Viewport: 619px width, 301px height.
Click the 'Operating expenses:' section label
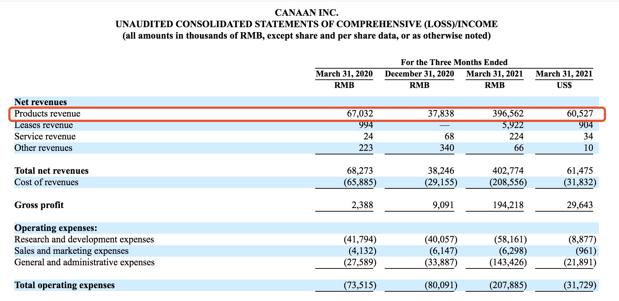pyautogui.click(x=56, y=228)
